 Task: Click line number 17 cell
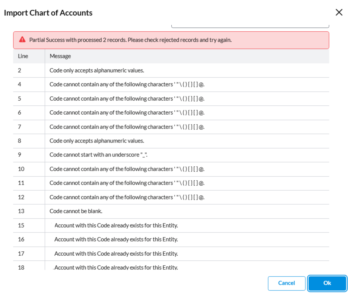click(x=21, y=254)
